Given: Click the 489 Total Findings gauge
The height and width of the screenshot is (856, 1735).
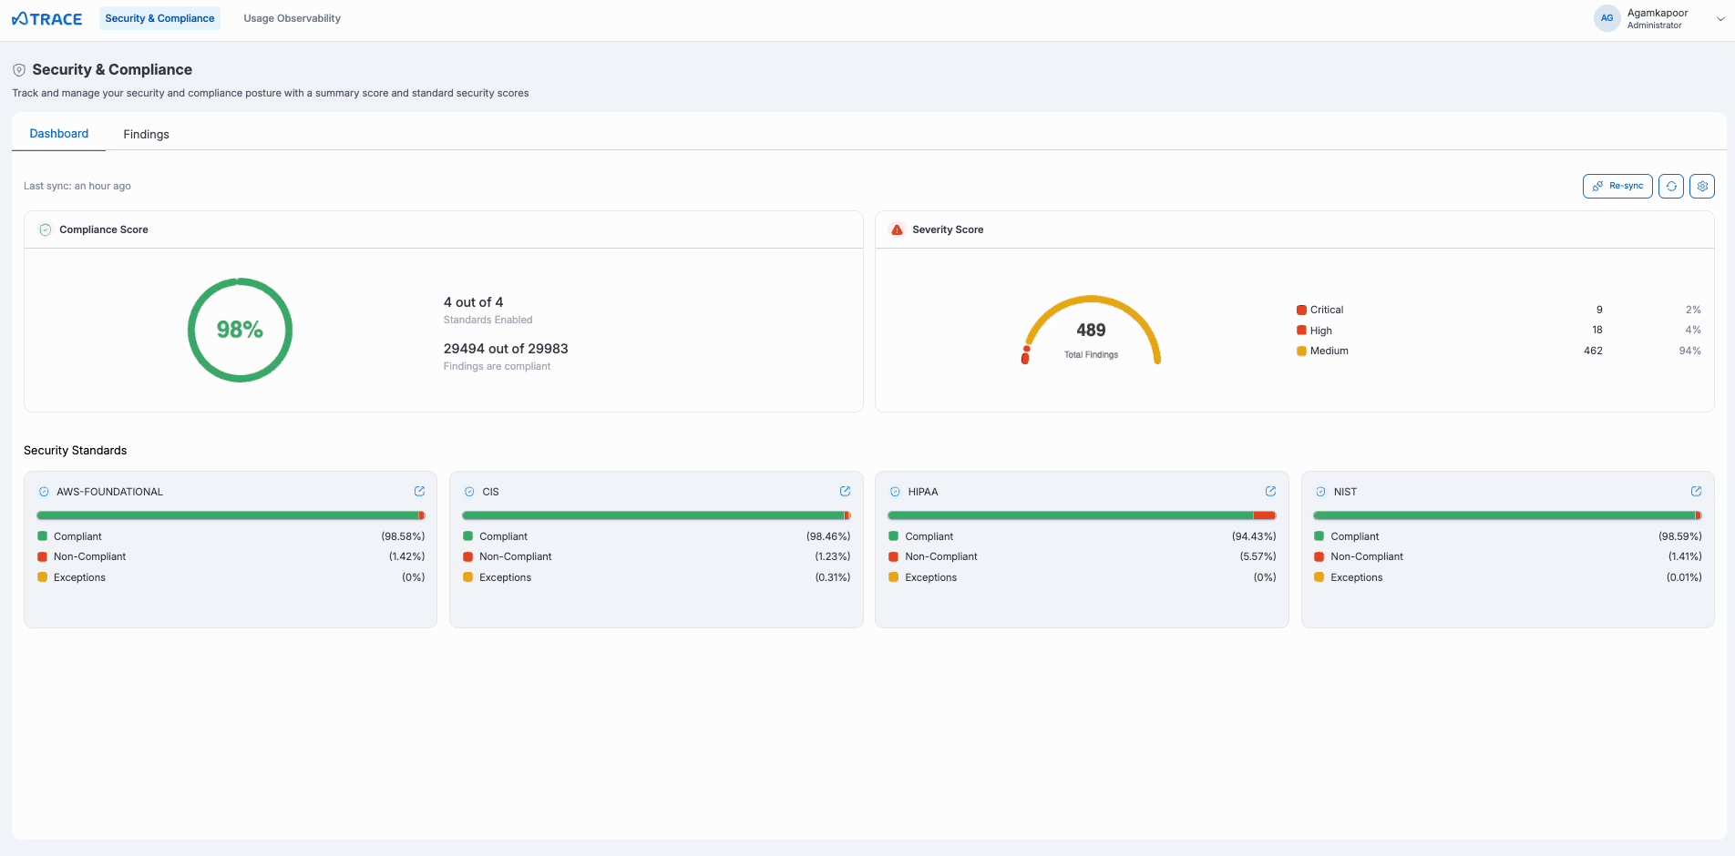Looking at the screenshot, I should 1091,331.
